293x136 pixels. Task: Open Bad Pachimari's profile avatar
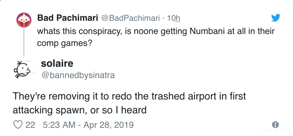(x=24, y=20)
